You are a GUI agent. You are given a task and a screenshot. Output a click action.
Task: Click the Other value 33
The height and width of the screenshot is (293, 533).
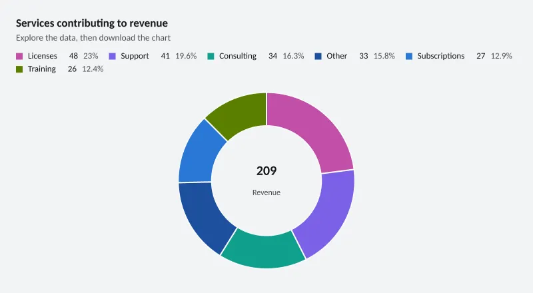click(x=363, y=56)
